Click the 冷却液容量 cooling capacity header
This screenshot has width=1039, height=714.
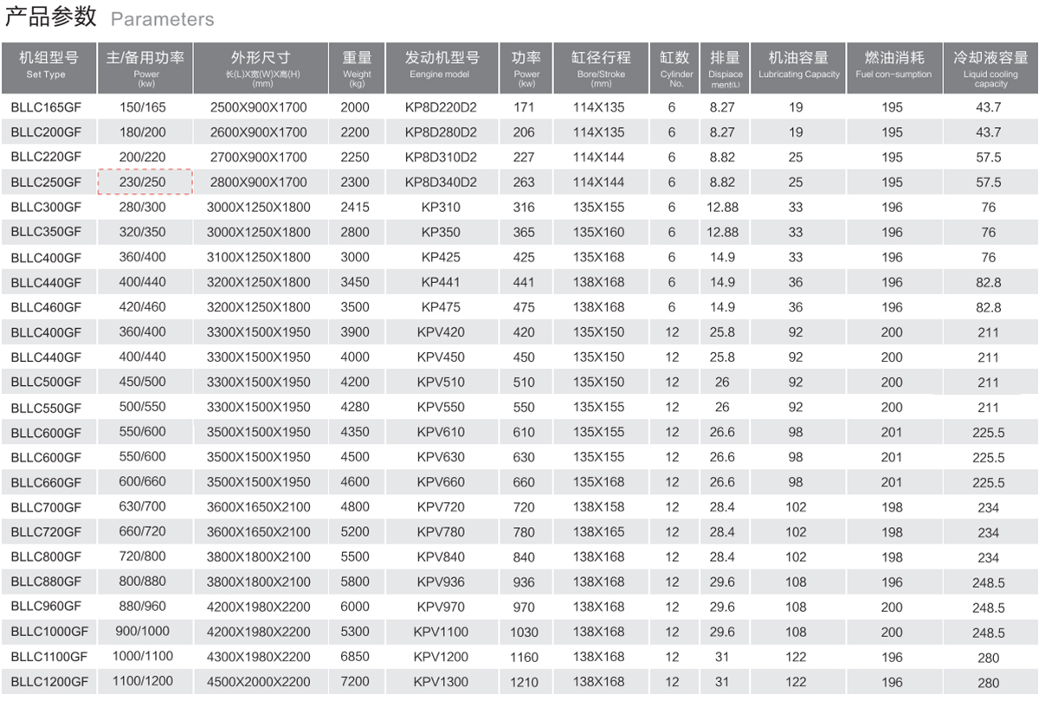point(990,66)
